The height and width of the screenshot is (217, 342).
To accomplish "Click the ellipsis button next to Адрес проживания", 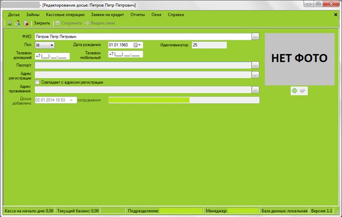I will tap(255, 89).
